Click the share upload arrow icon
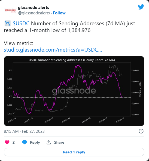Viewport: 149px width, 161px height. tap(49, 142)
